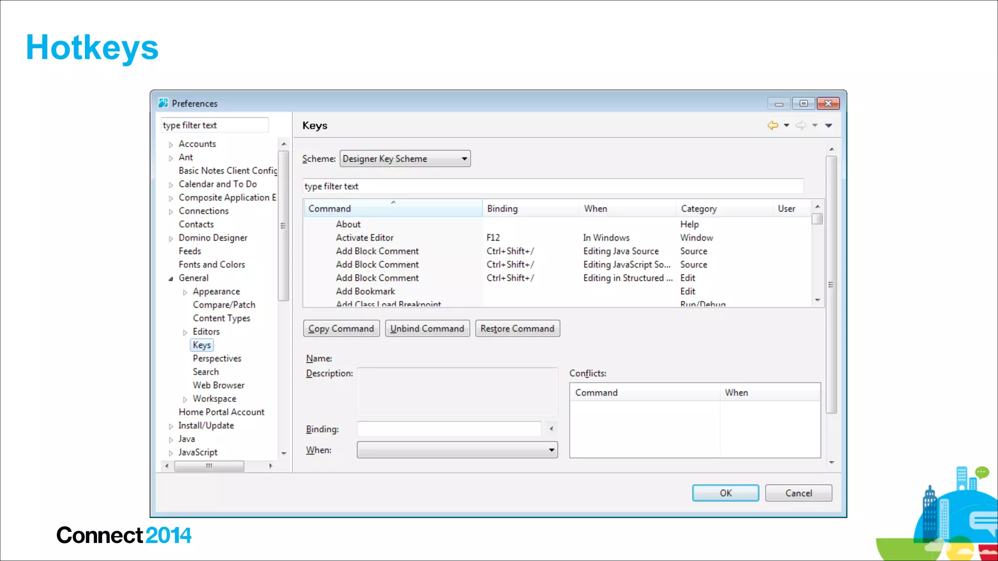The width and height of the screenshot is (998, 561).
Task: Click the Unbind Command button
Action: click(x=427, y=329)
